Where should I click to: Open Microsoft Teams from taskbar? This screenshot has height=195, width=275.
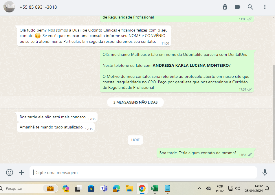(x=104, y=189)
